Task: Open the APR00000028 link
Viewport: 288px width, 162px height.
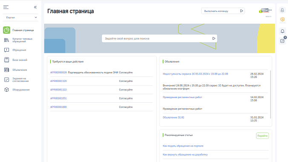Action: pos(58,72)
